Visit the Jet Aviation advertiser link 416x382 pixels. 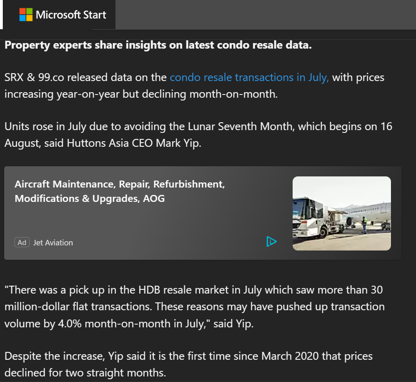click(x=53, y=242)
